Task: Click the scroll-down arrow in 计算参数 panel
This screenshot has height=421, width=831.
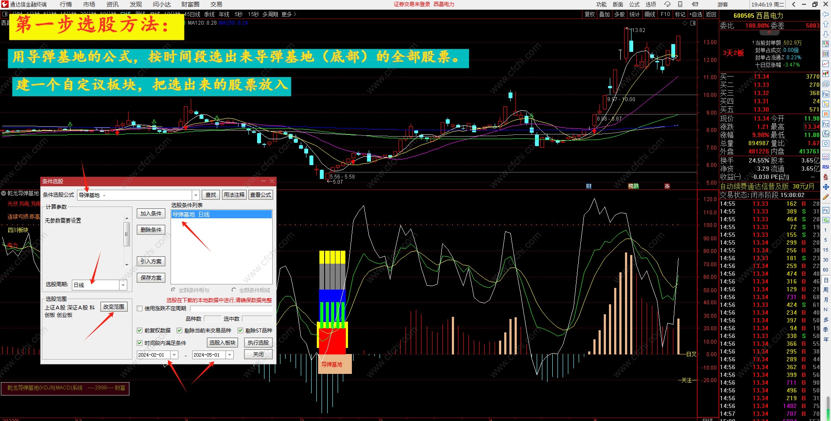Action: coord(127,265)
